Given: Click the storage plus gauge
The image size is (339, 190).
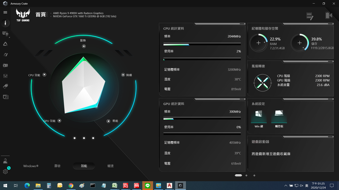Looking at the screenshot, I should point(299,43).
